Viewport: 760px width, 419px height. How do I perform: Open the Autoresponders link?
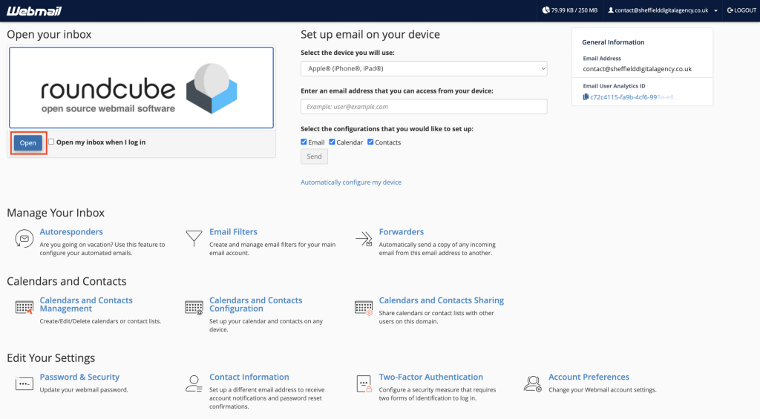(71, 231)
